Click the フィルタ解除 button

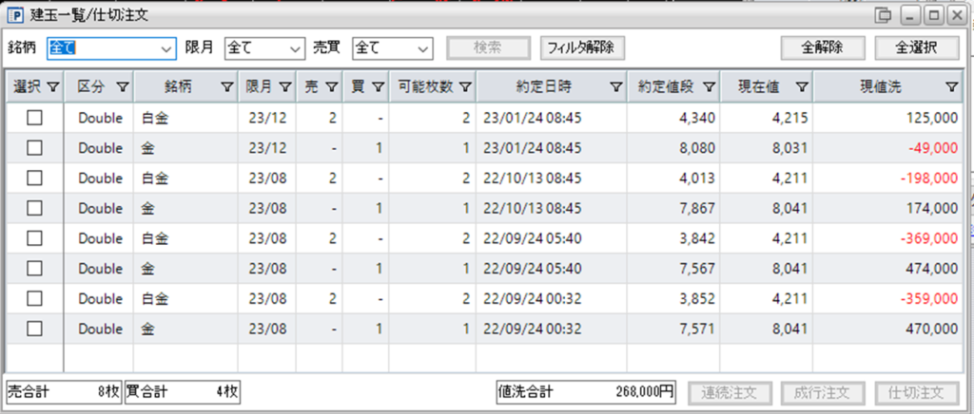pyautogui.click(x=582, y=47)
